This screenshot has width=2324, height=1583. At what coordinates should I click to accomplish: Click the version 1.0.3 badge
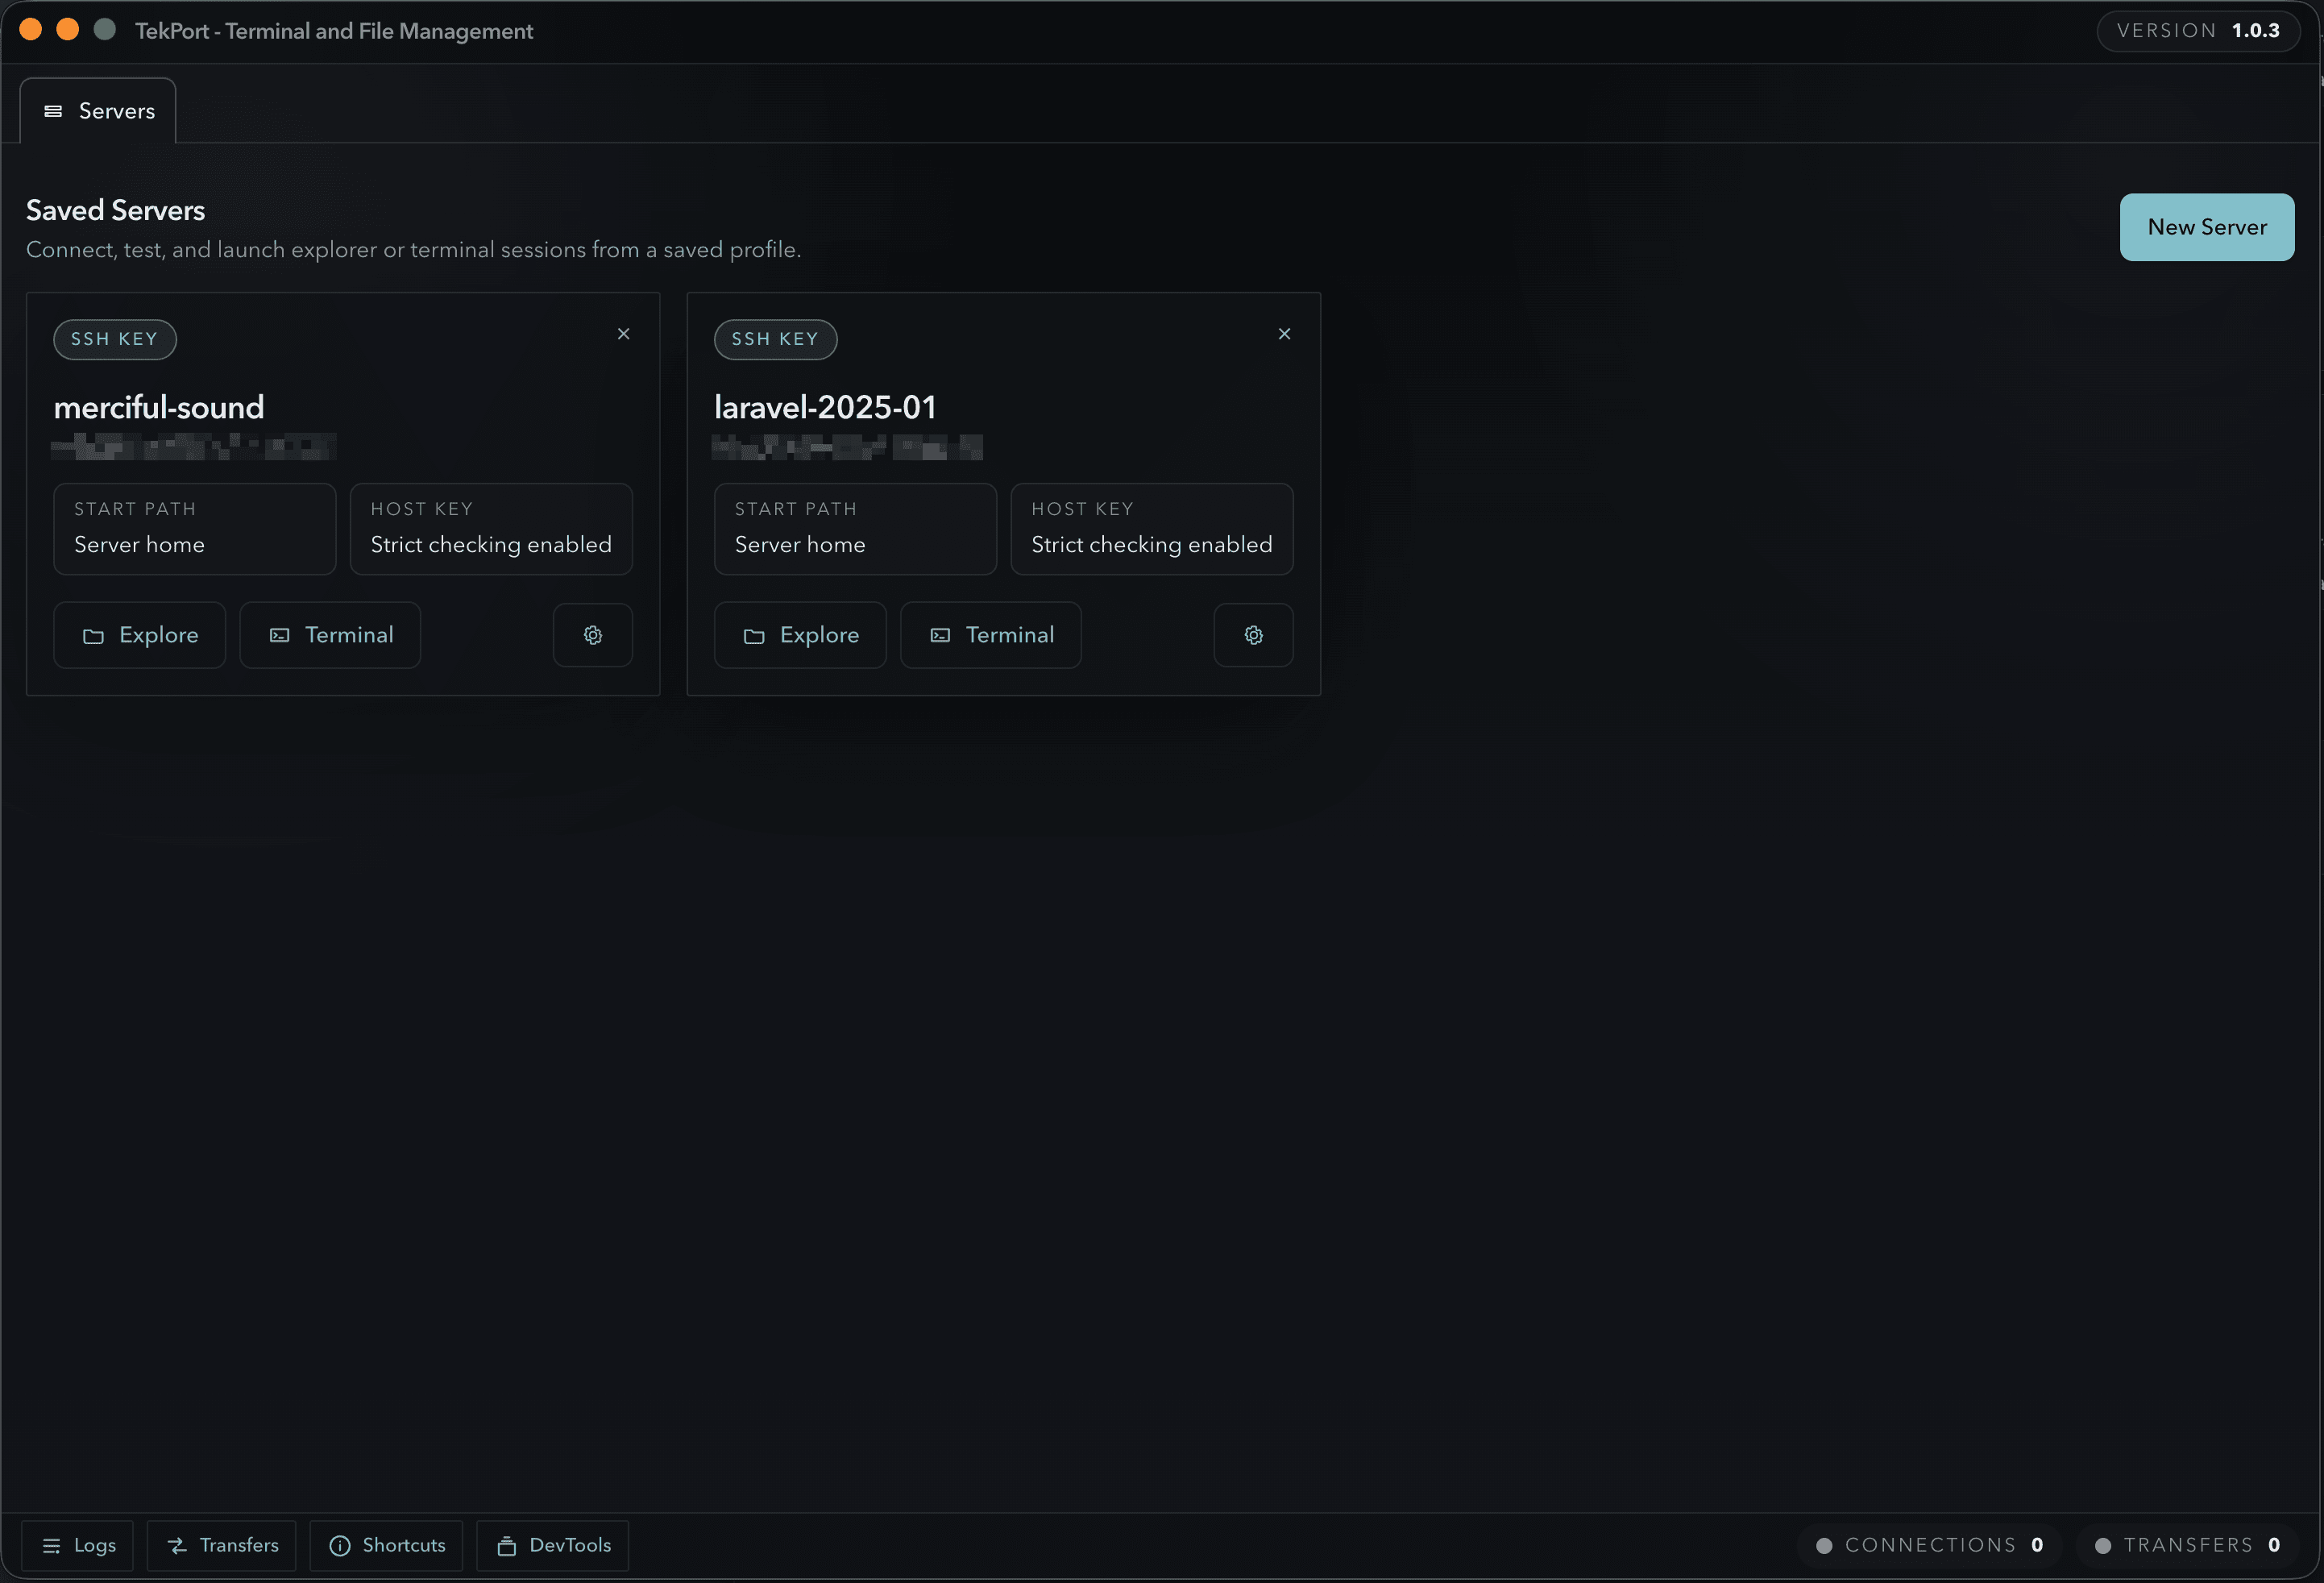2197,30
